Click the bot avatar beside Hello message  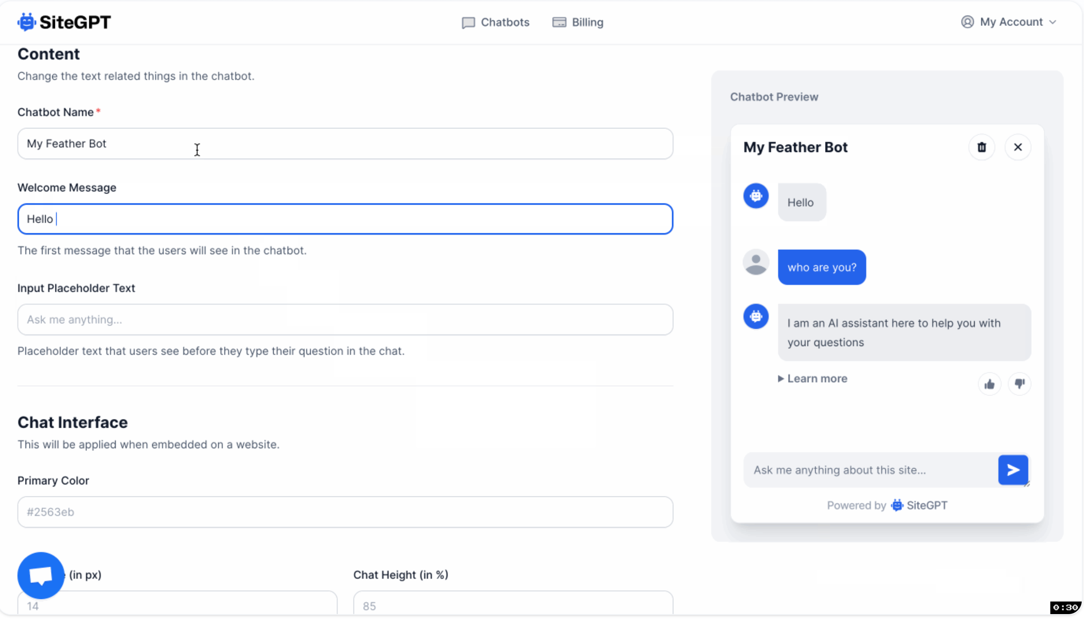tap(755, 196)
